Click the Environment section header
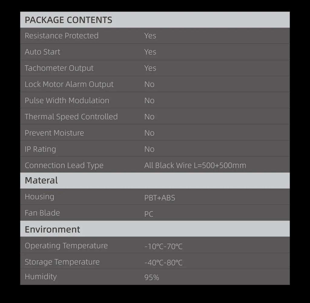The image size is (310, 303). click(x=52, y=229)
